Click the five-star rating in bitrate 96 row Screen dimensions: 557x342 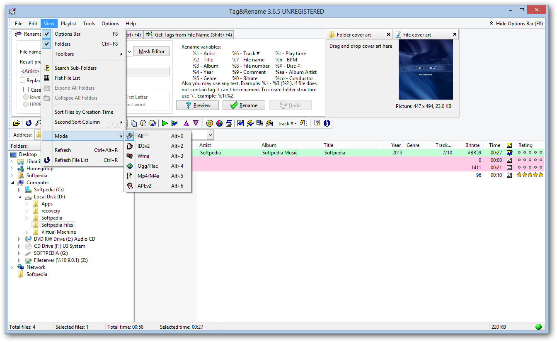(530, 175)
